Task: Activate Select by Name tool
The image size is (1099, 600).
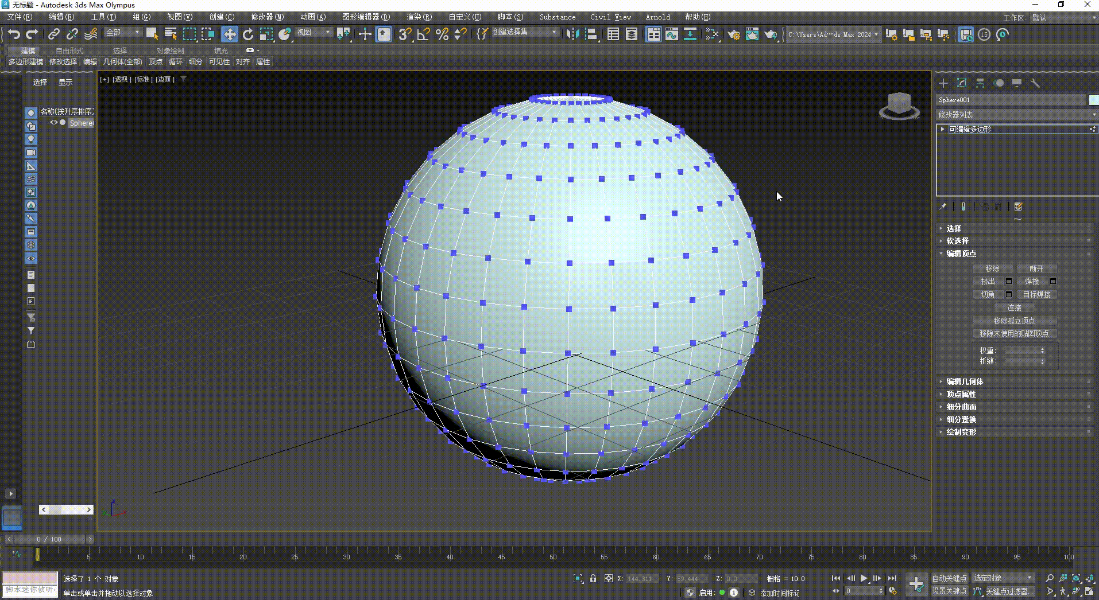Action: click(x=171, y=34)
